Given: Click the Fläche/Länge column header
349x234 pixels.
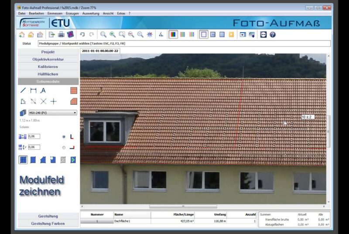Looking at the screenshot, I should click(x=173, y=215).
